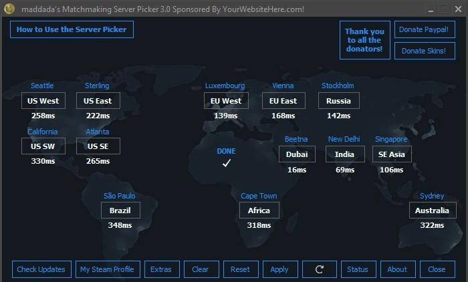Screen dimensions: 468x282
Task: Open the Extras menu
Action: (161, 269)
